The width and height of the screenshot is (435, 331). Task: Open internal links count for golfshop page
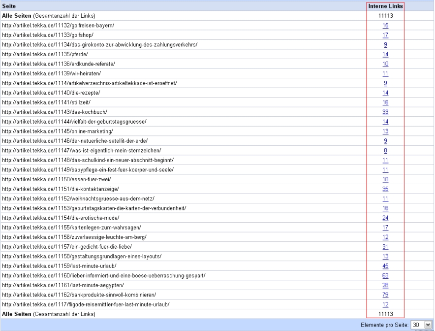point(385,35)
